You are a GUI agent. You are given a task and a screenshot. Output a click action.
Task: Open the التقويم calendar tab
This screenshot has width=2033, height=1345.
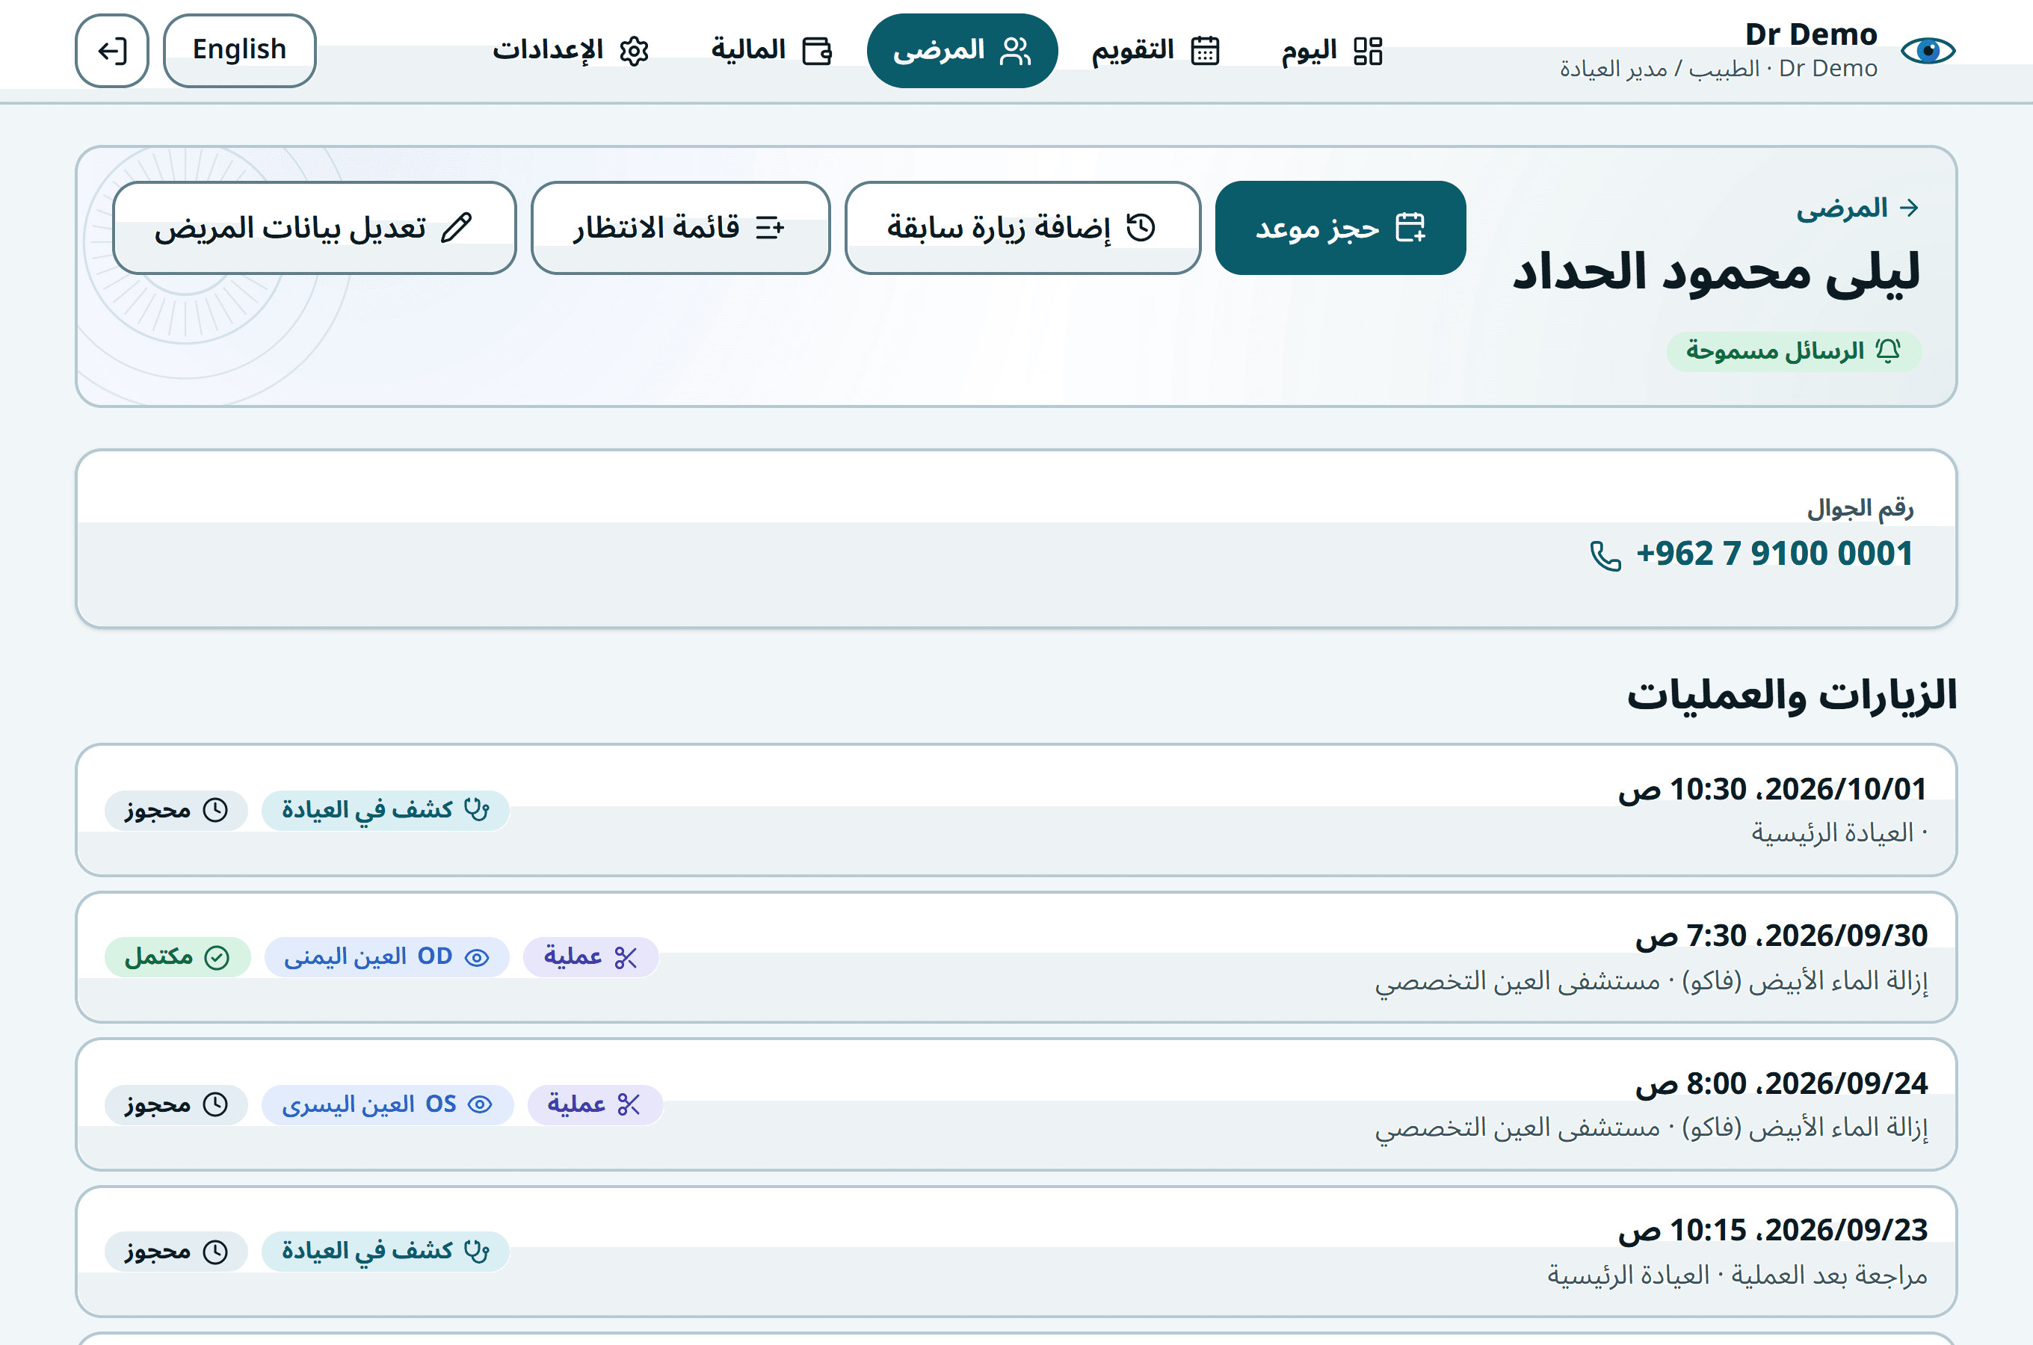pyautogui.click(x=1155, y=51)
